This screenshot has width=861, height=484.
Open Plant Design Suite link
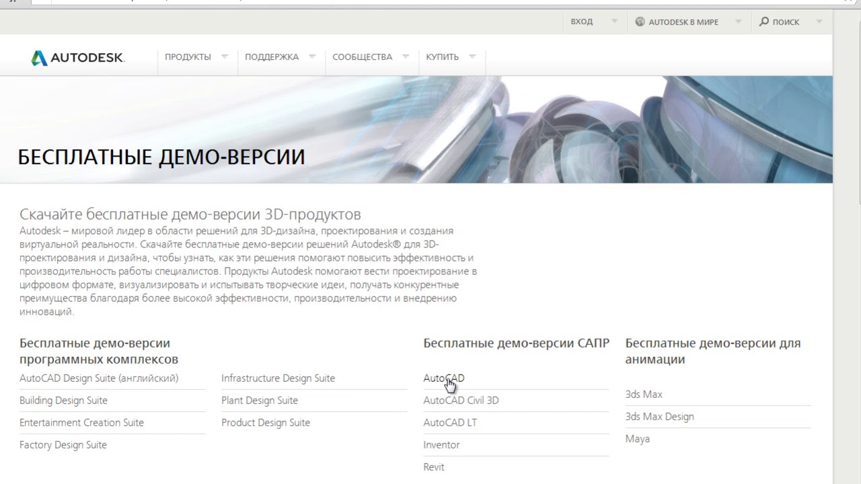tap(260, 401)
